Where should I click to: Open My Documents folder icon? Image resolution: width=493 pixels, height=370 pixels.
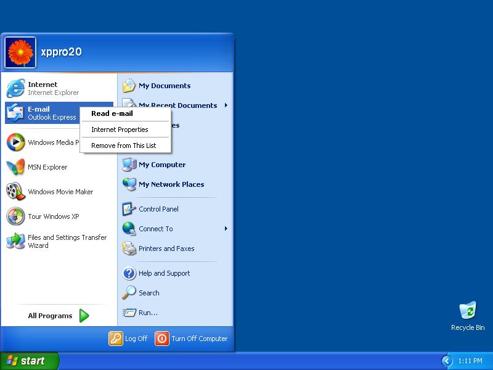point(129,86)
